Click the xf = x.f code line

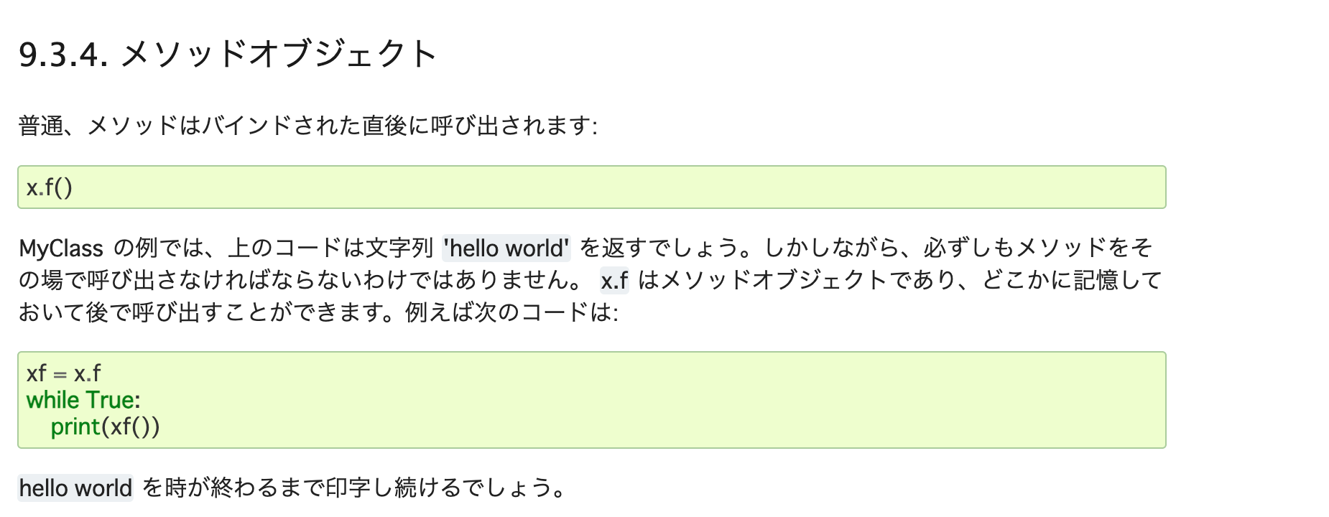tap(63, 373)
